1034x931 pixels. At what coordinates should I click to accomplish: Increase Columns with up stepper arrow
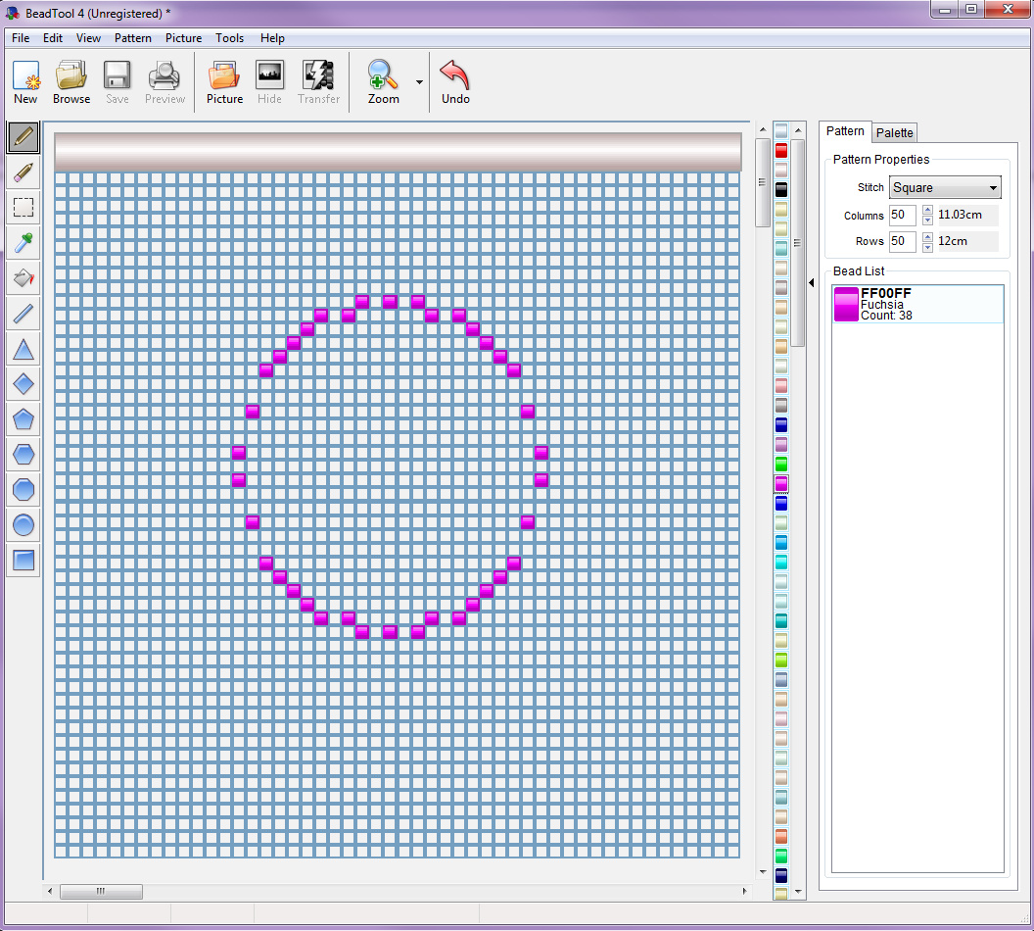(927, 211)
